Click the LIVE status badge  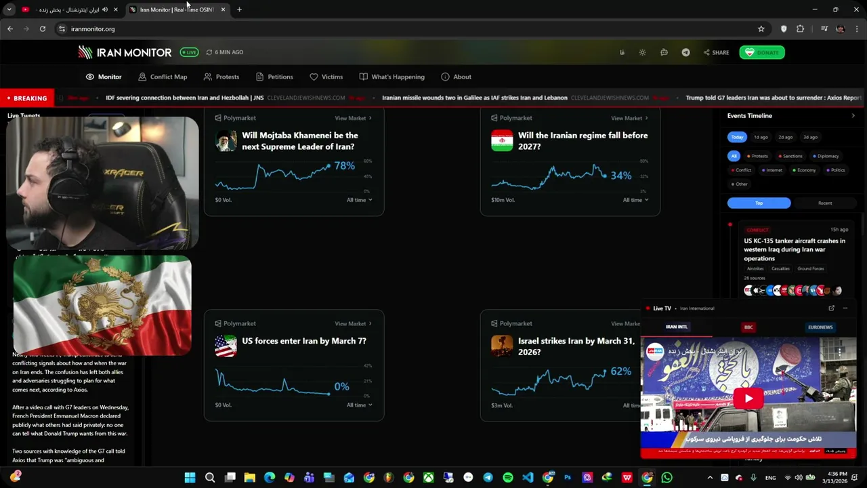point(189,52)
